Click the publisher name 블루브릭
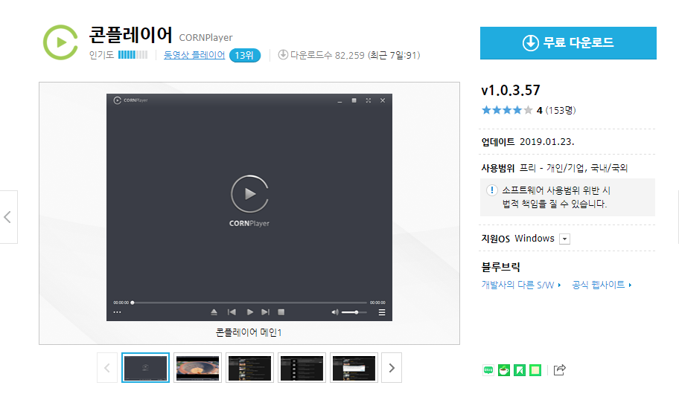This screenshot has width=679, height=420. tap(500, 267)
